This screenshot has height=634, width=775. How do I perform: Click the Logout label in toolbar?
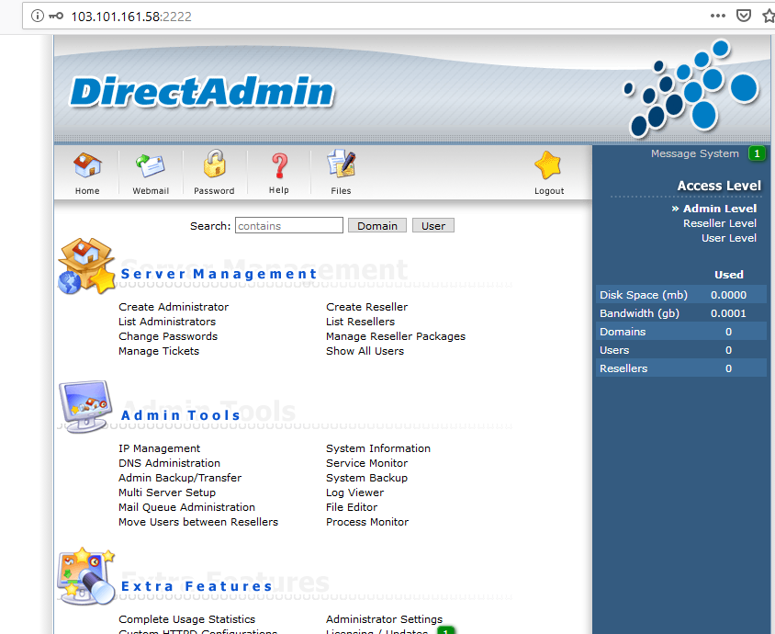coord(548,191)
